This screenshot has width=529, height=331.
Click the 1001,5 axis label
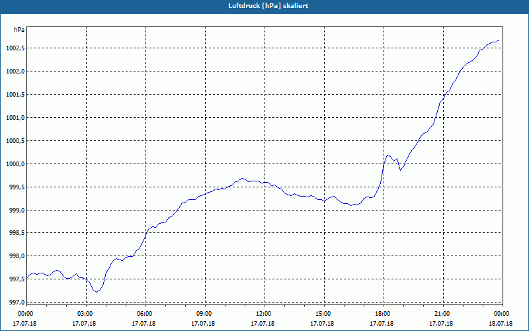[x=15, y=95]
